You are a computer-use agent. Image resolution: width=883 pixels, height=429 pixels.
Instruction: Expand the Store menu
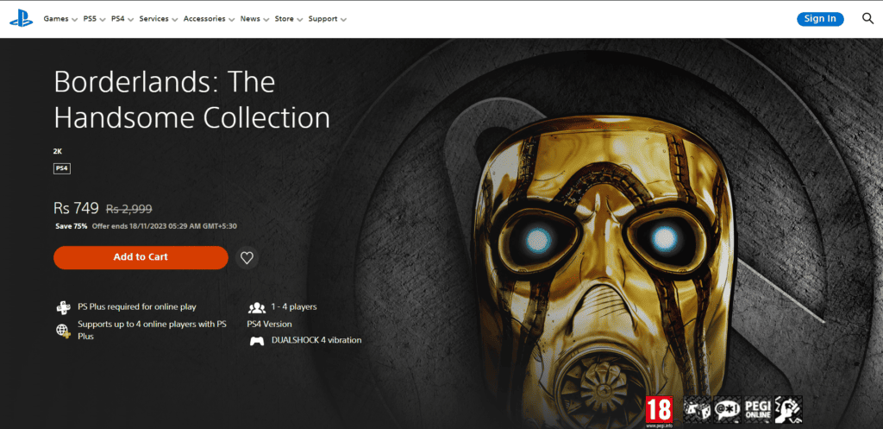click(x=289, y=19)
